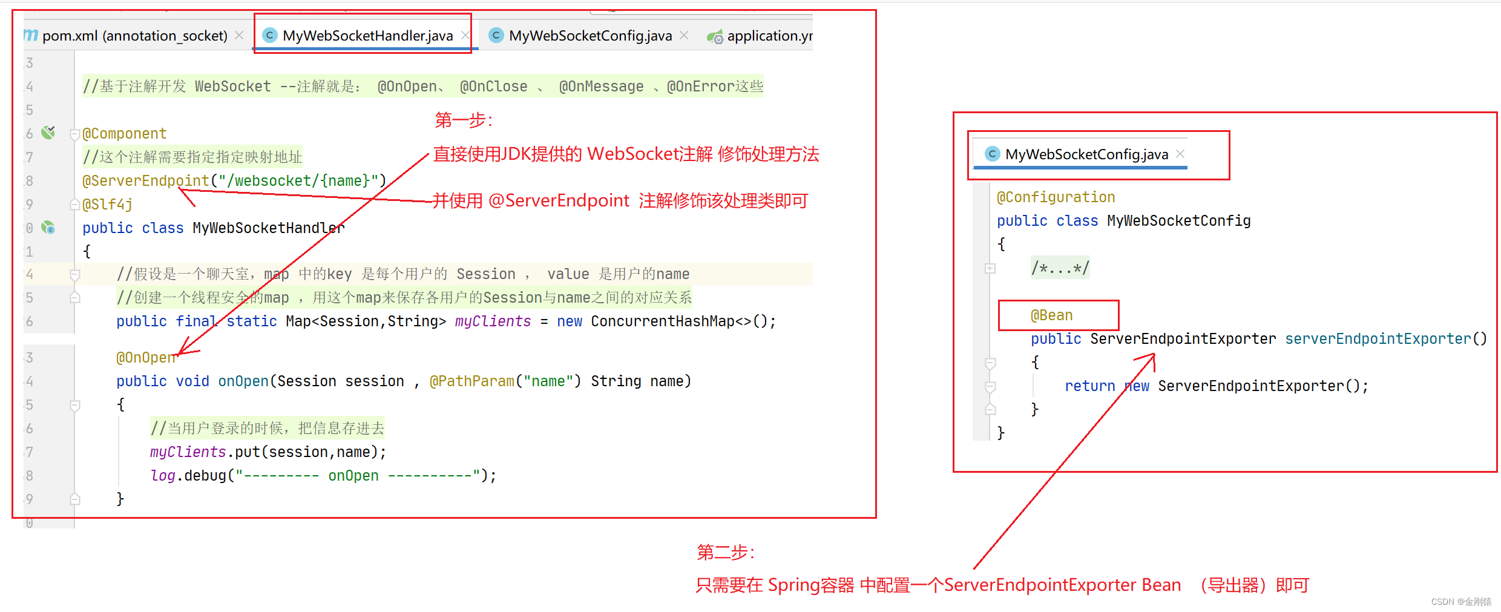Click the Map<Session,String> type declaration
Viewport: 1501px width, 612px height.
tap(366, 321)
